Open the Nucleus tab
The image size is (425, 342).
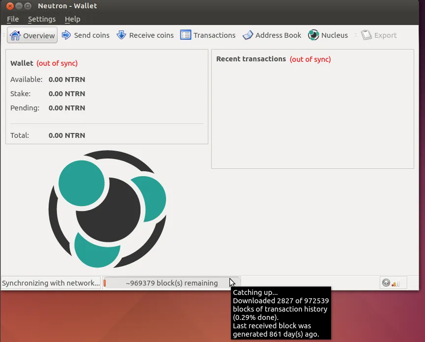[328, 35]
